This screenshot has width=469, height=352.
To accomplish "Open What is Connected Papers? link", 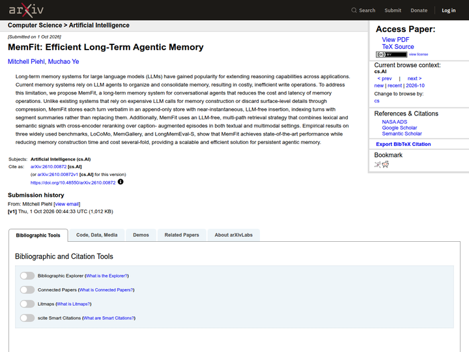I will click(x=106, y=290).
